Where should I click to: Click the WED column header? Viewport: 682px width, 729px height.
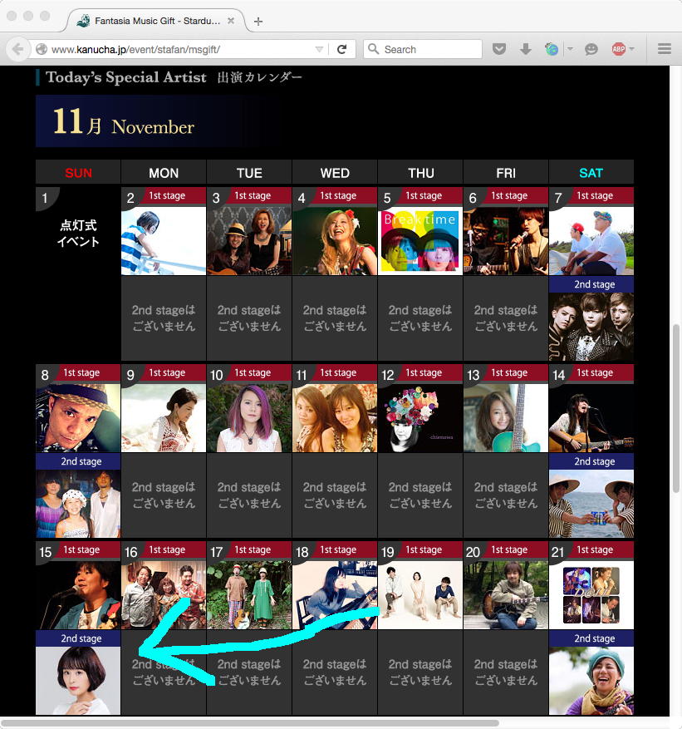pyautogui.click(x=335, y=173)
